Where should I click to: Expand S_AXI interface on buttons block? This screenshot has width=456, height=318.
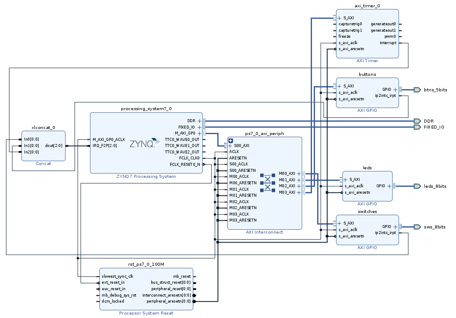(339, 86)
